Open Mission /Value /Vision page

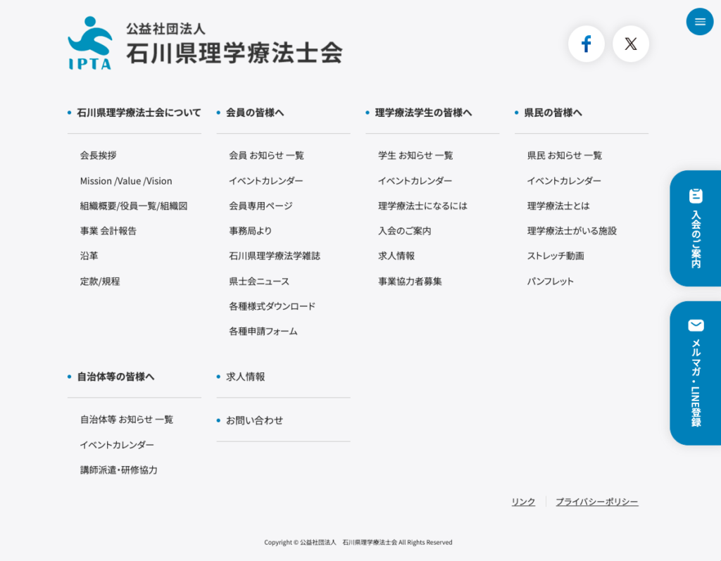(x=126, y=181)
